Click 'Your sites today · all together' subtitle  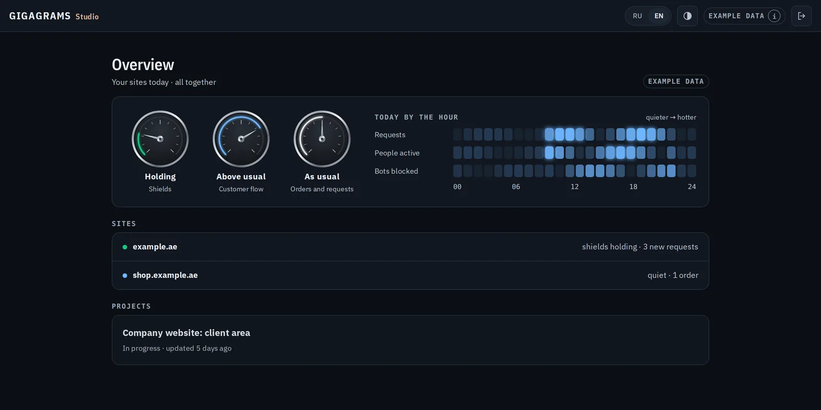pos(164,82)
